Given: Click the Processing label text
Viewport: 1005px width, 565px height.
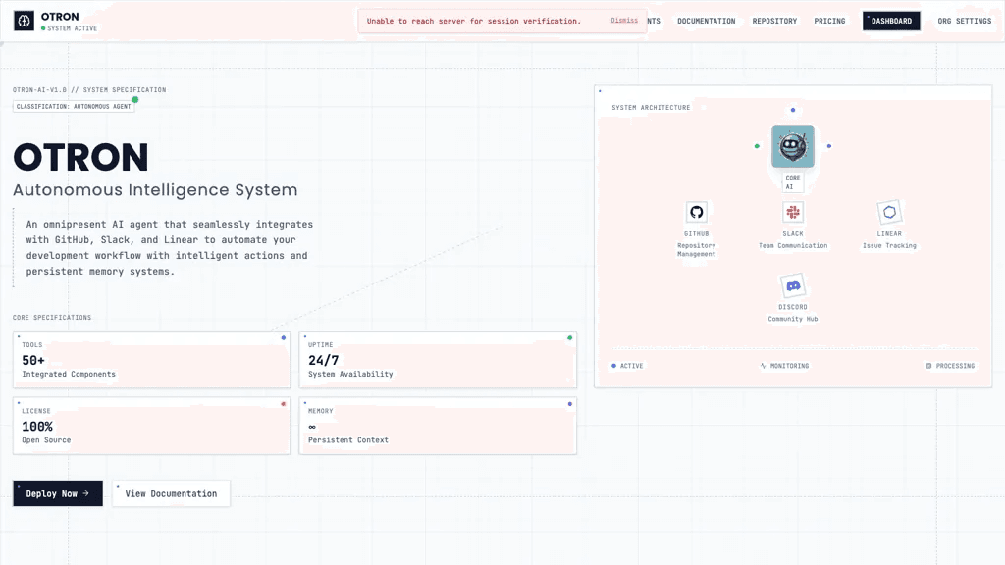Looking at the screenshot, I should pyautogui.click(x=955, y=366).
